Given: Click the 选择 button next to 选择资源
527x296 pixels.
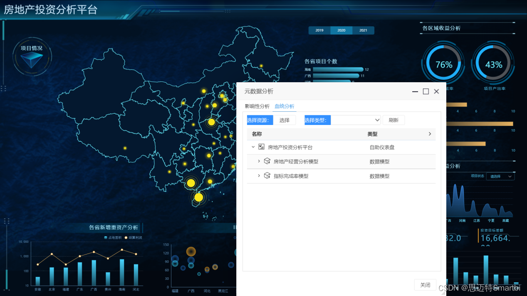Looking at the screenshot, I should (x=285, y=120).
